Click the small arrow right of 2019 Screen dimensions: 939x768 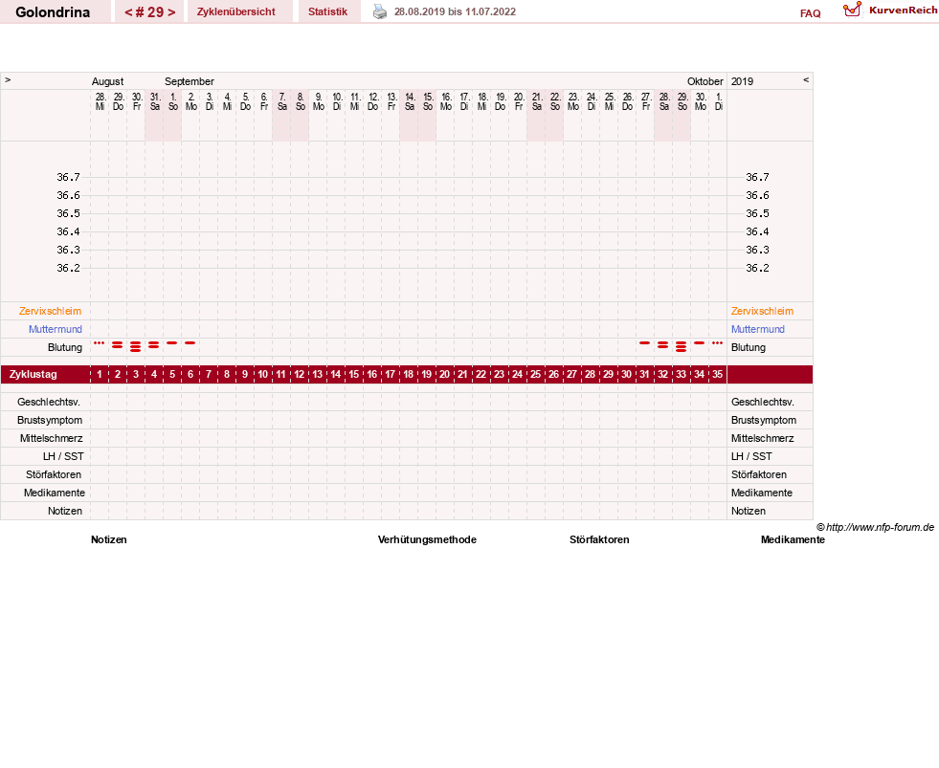(805, 79)
